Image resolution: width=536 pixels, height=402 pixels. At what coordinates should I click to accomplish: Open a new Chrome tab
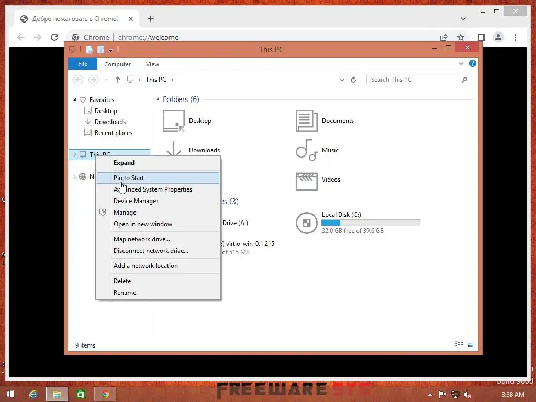(151, 19)
